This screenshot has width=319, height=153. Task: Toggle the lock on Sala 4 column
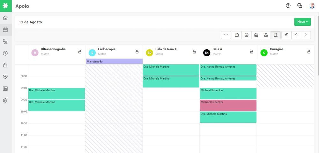tap(251, 52)
